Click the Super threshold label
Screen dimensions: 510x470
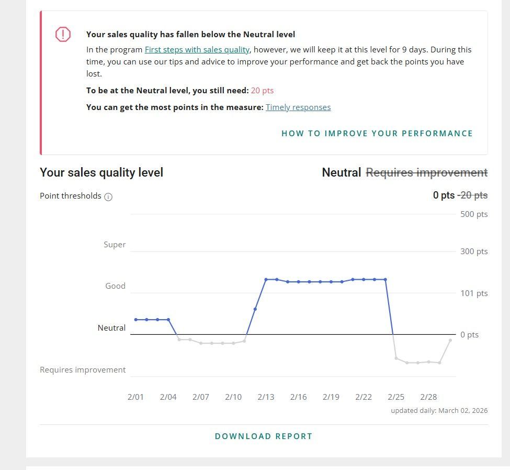(115, 245)
